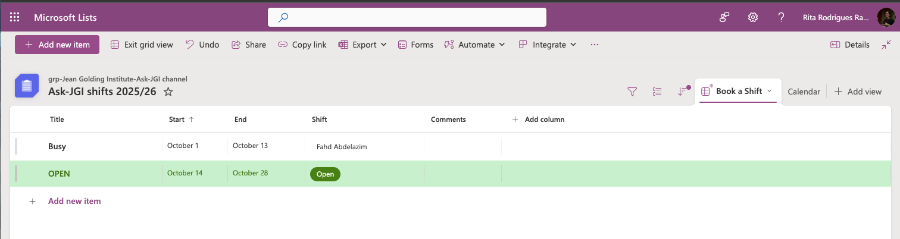Click the search magnifier icon
The height and width of the screenshot is (239, 900).
tap(283, 17)
